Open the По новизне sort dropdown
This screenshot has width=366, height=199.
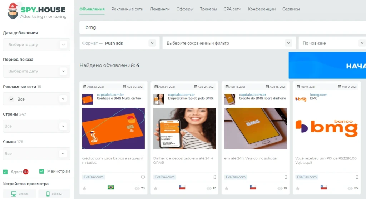[x=332, y=43]
